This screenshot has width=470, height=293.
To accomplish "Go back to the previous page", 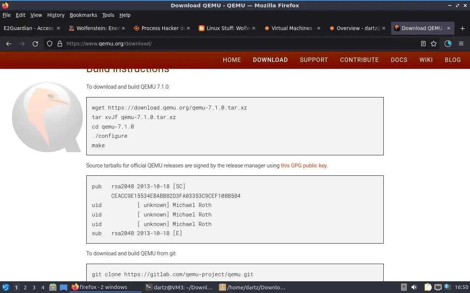I will 9,44.
